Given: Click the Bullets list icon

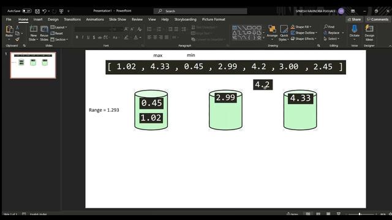Looking at the screenshot, I should coord(149,29).
